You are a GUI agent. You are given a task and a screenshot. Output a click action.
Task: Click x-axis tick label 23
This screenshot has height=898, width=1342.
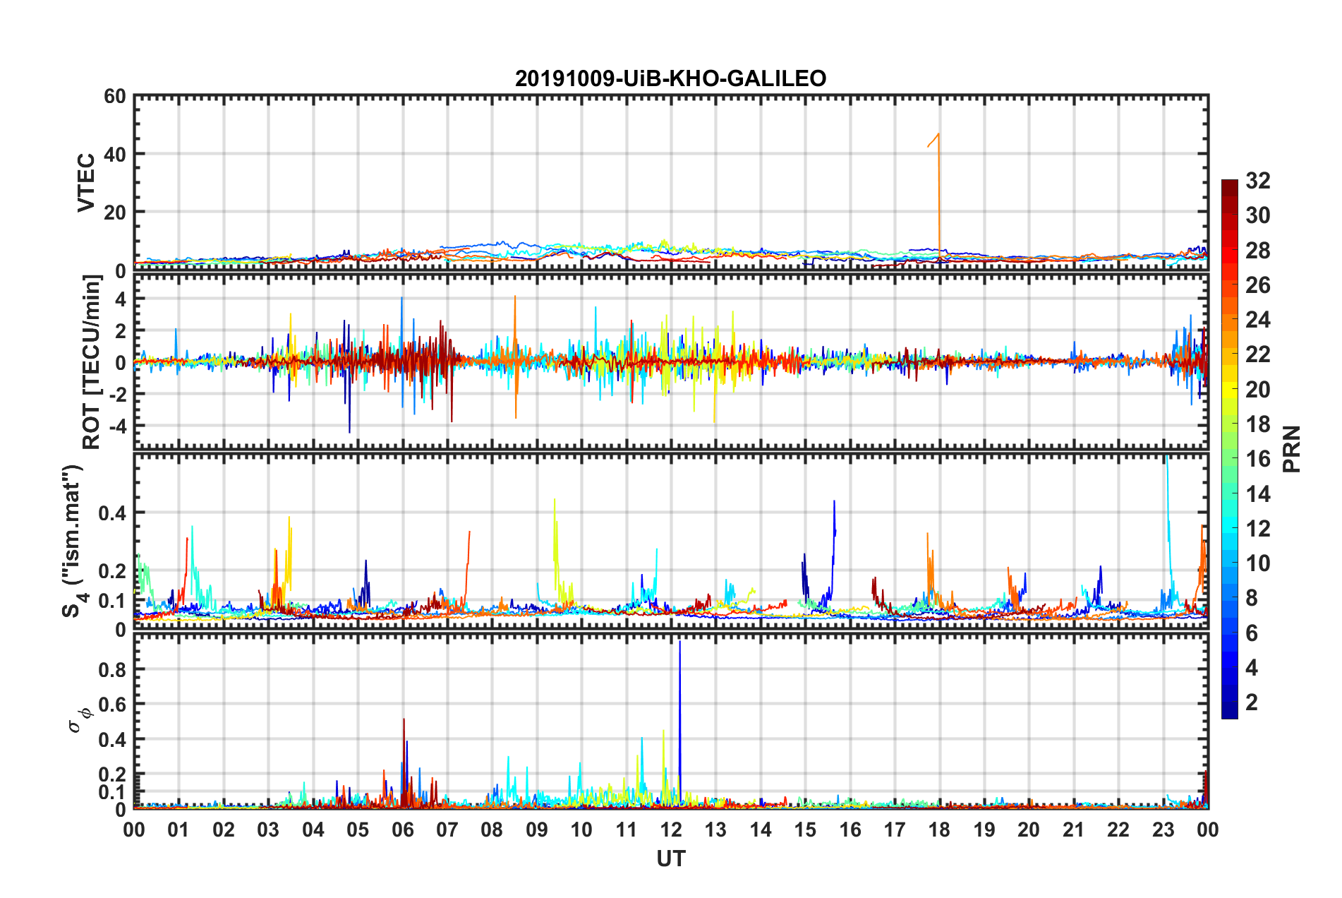point(1163,830)
